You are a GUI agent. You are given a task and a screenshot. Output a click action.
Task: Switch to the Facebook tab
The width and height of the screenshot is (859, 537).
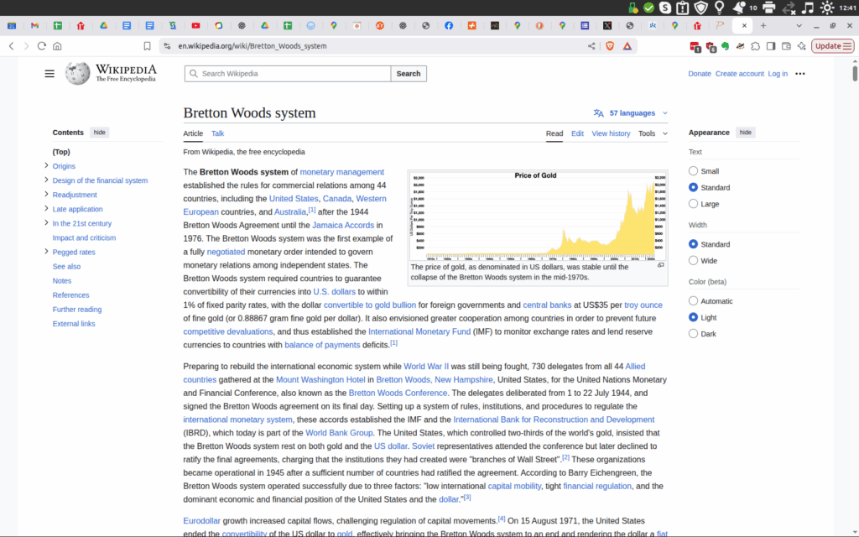click(x=449, y=26)
